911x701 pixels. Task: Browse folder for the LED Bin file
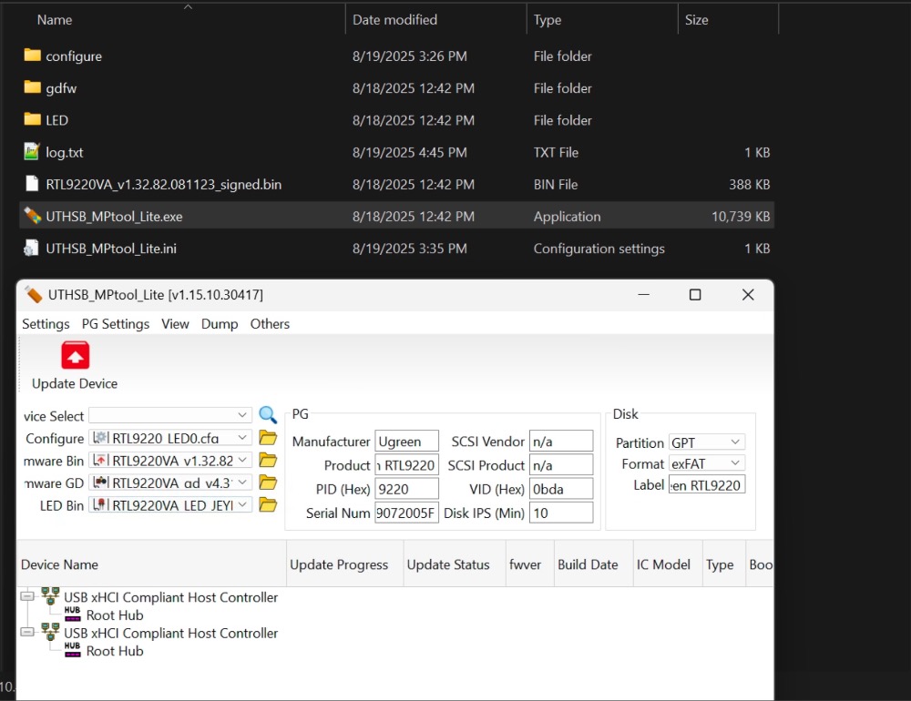tap(268, 504)
